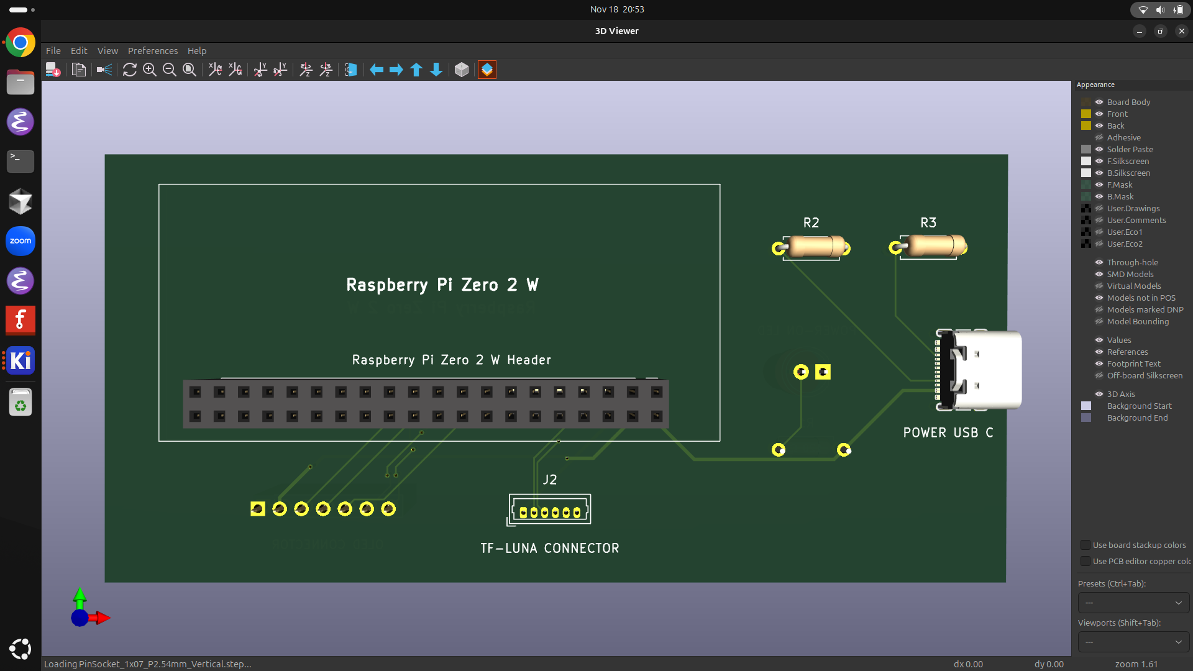Toggle visibility of F.Silkscreen layer
This screenshot has width=1193, height=671.
point(1099,161)
